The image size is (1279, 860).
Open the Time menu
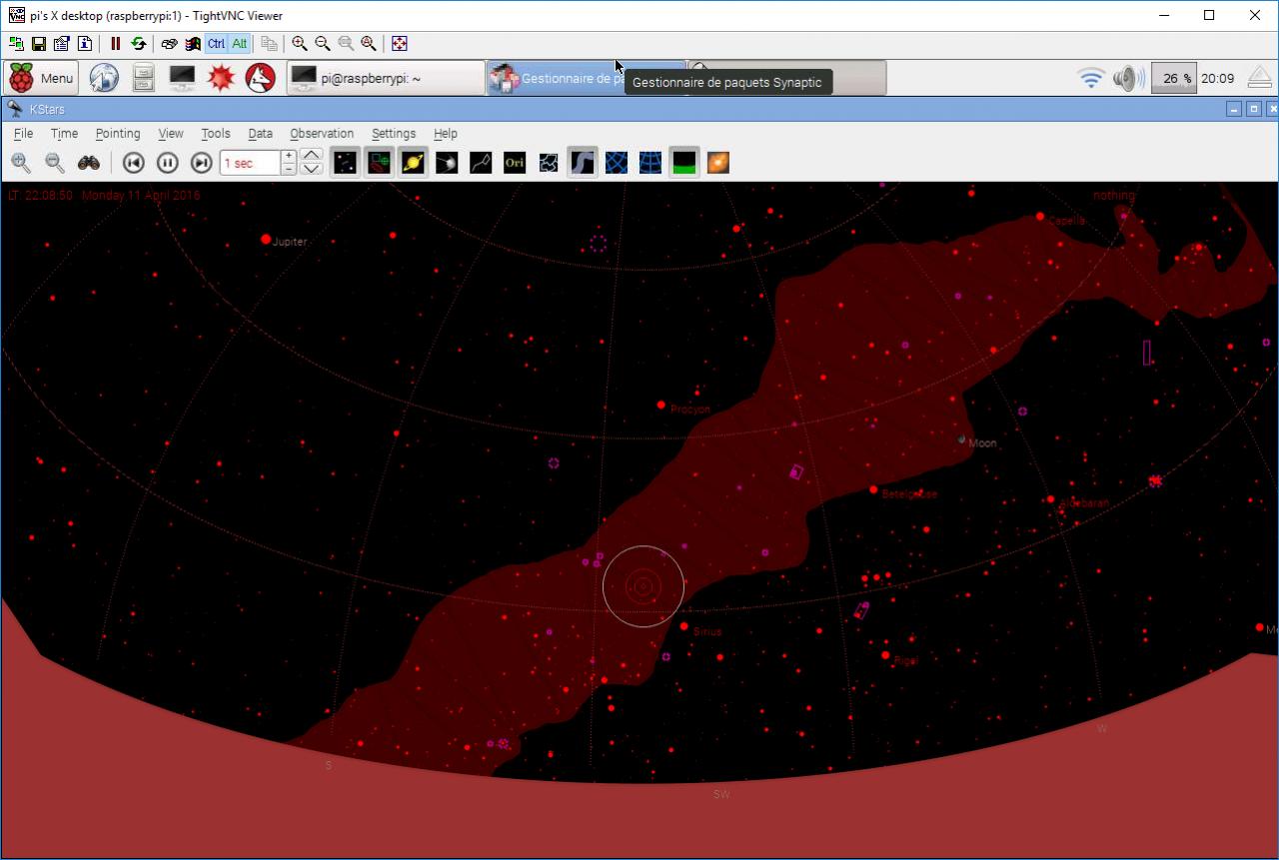[64, 134]
